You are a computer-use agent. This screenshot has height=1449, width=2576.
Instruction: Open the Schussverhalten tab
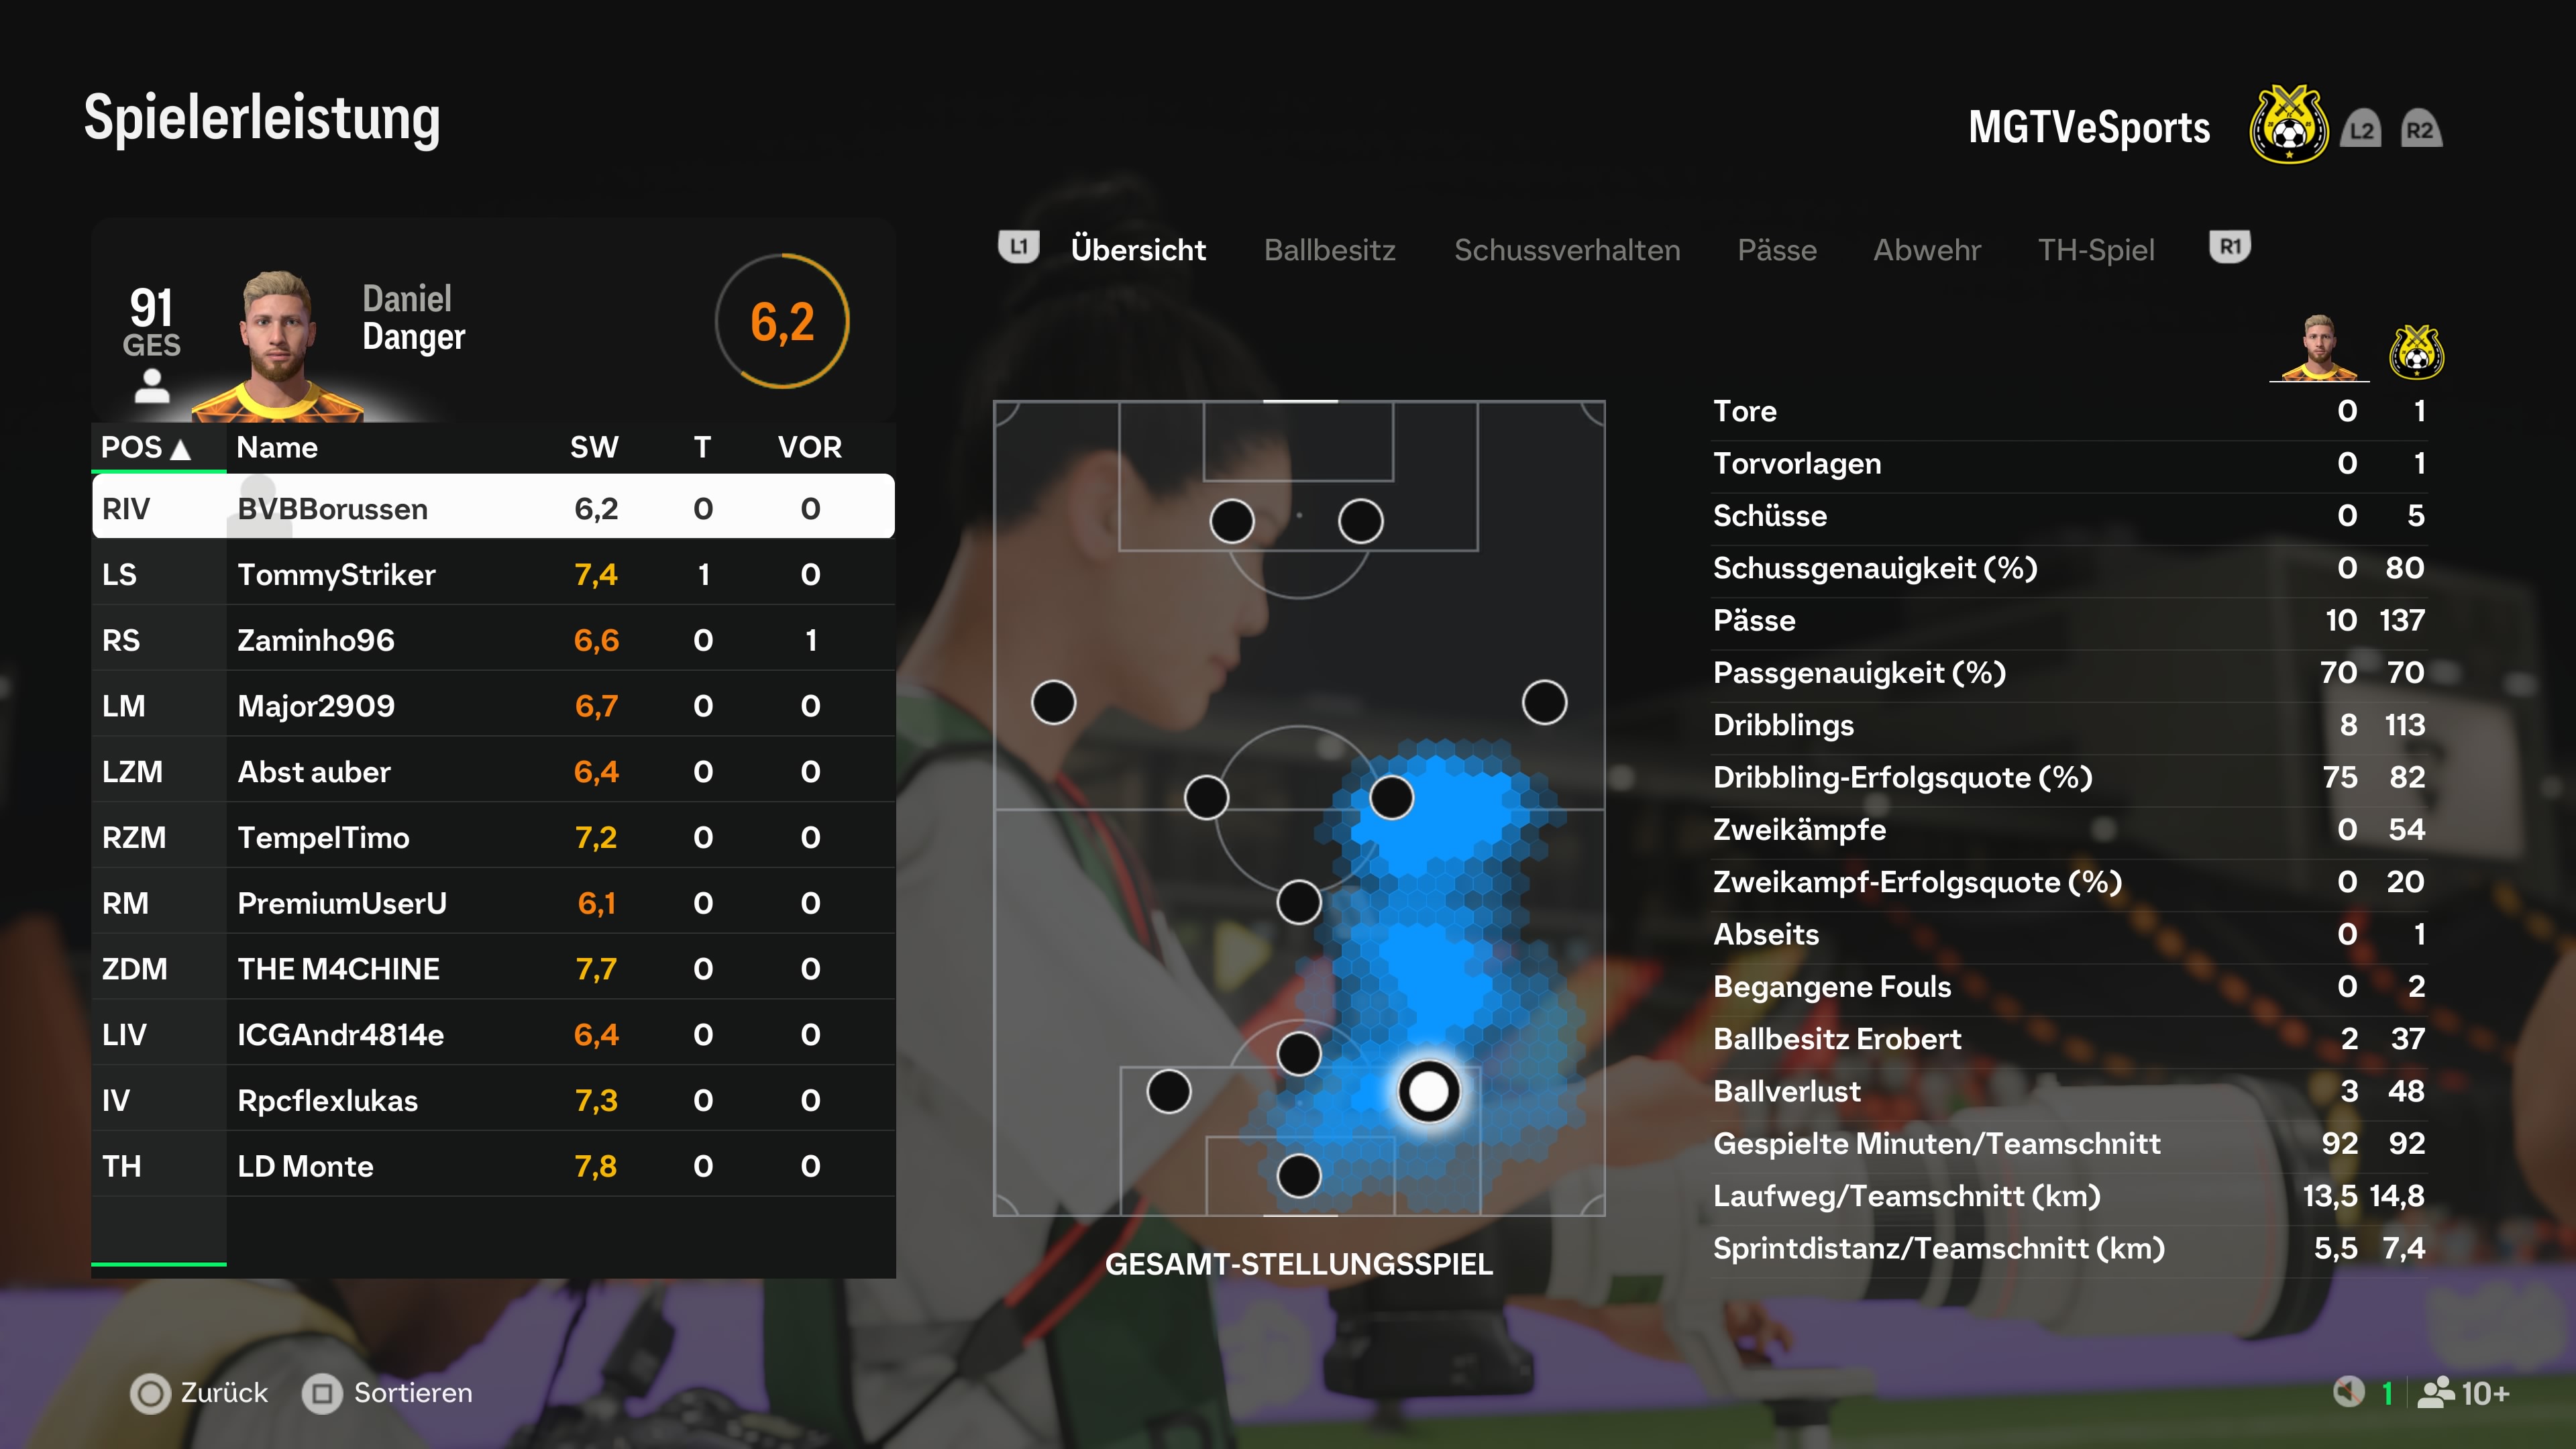[1566, 249]
